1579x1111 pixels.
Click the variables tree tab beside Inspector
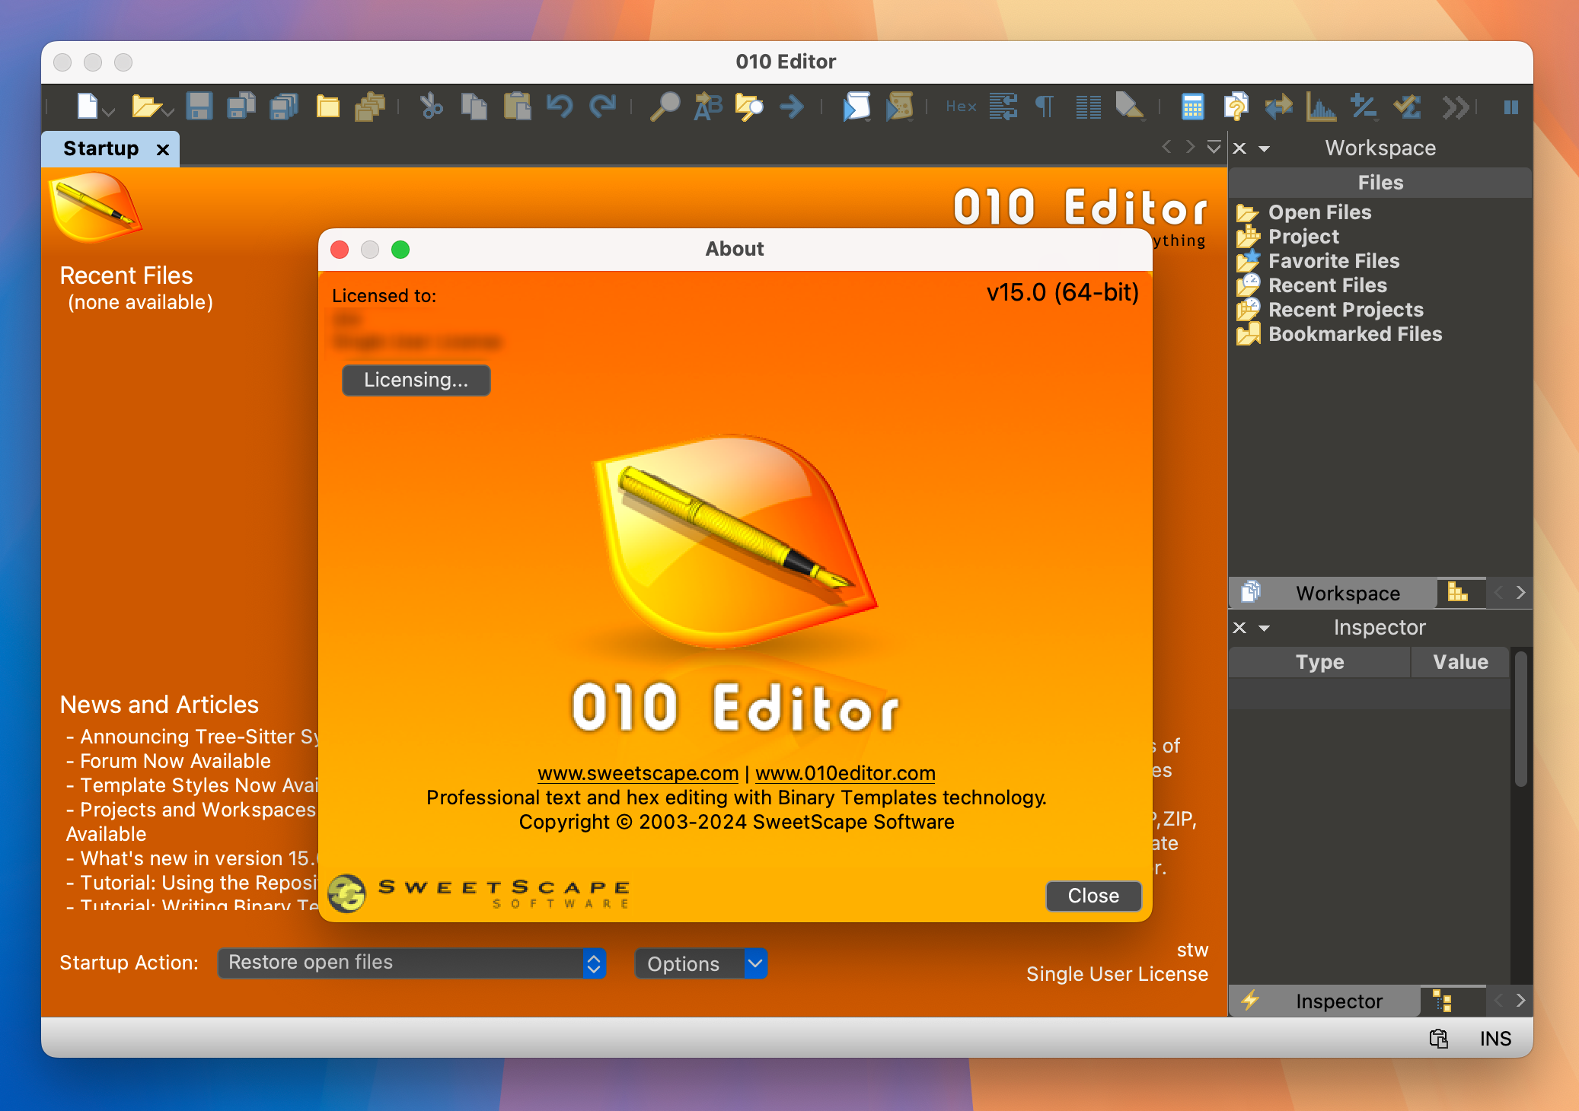coord(1443,1001)
